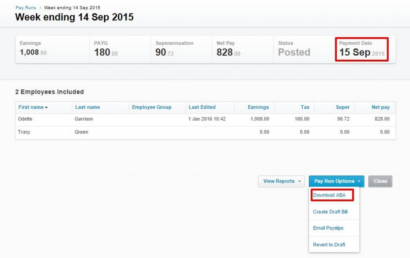Sort the table by Earnings column
410x258 pixels.
pos(257,107)
